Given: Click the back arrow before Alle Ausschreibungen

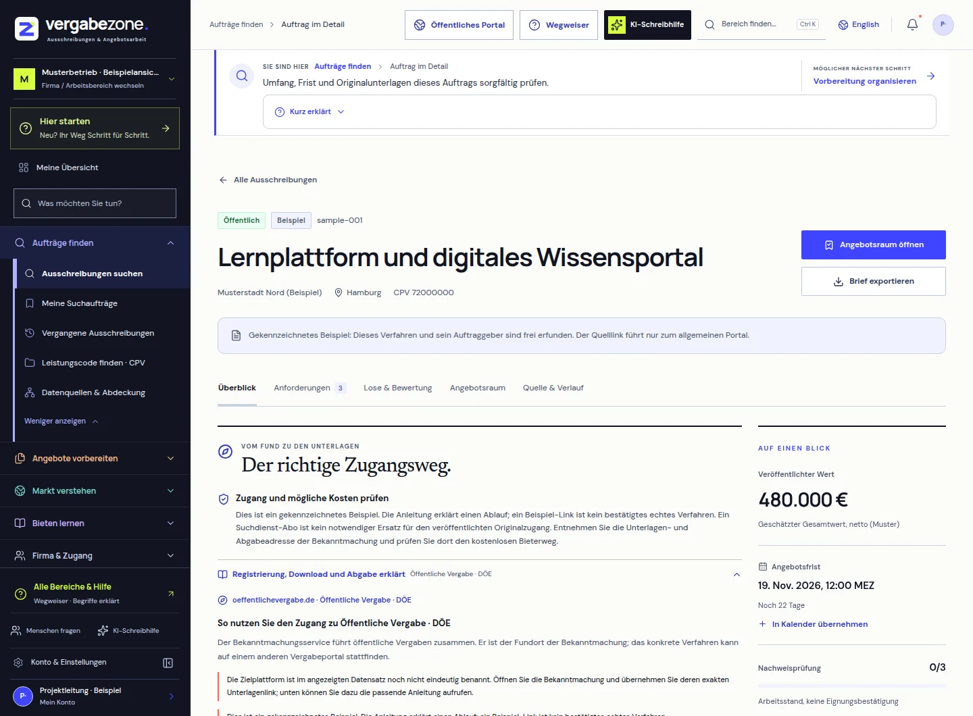Looking at the screenshot, I should 223,180.
